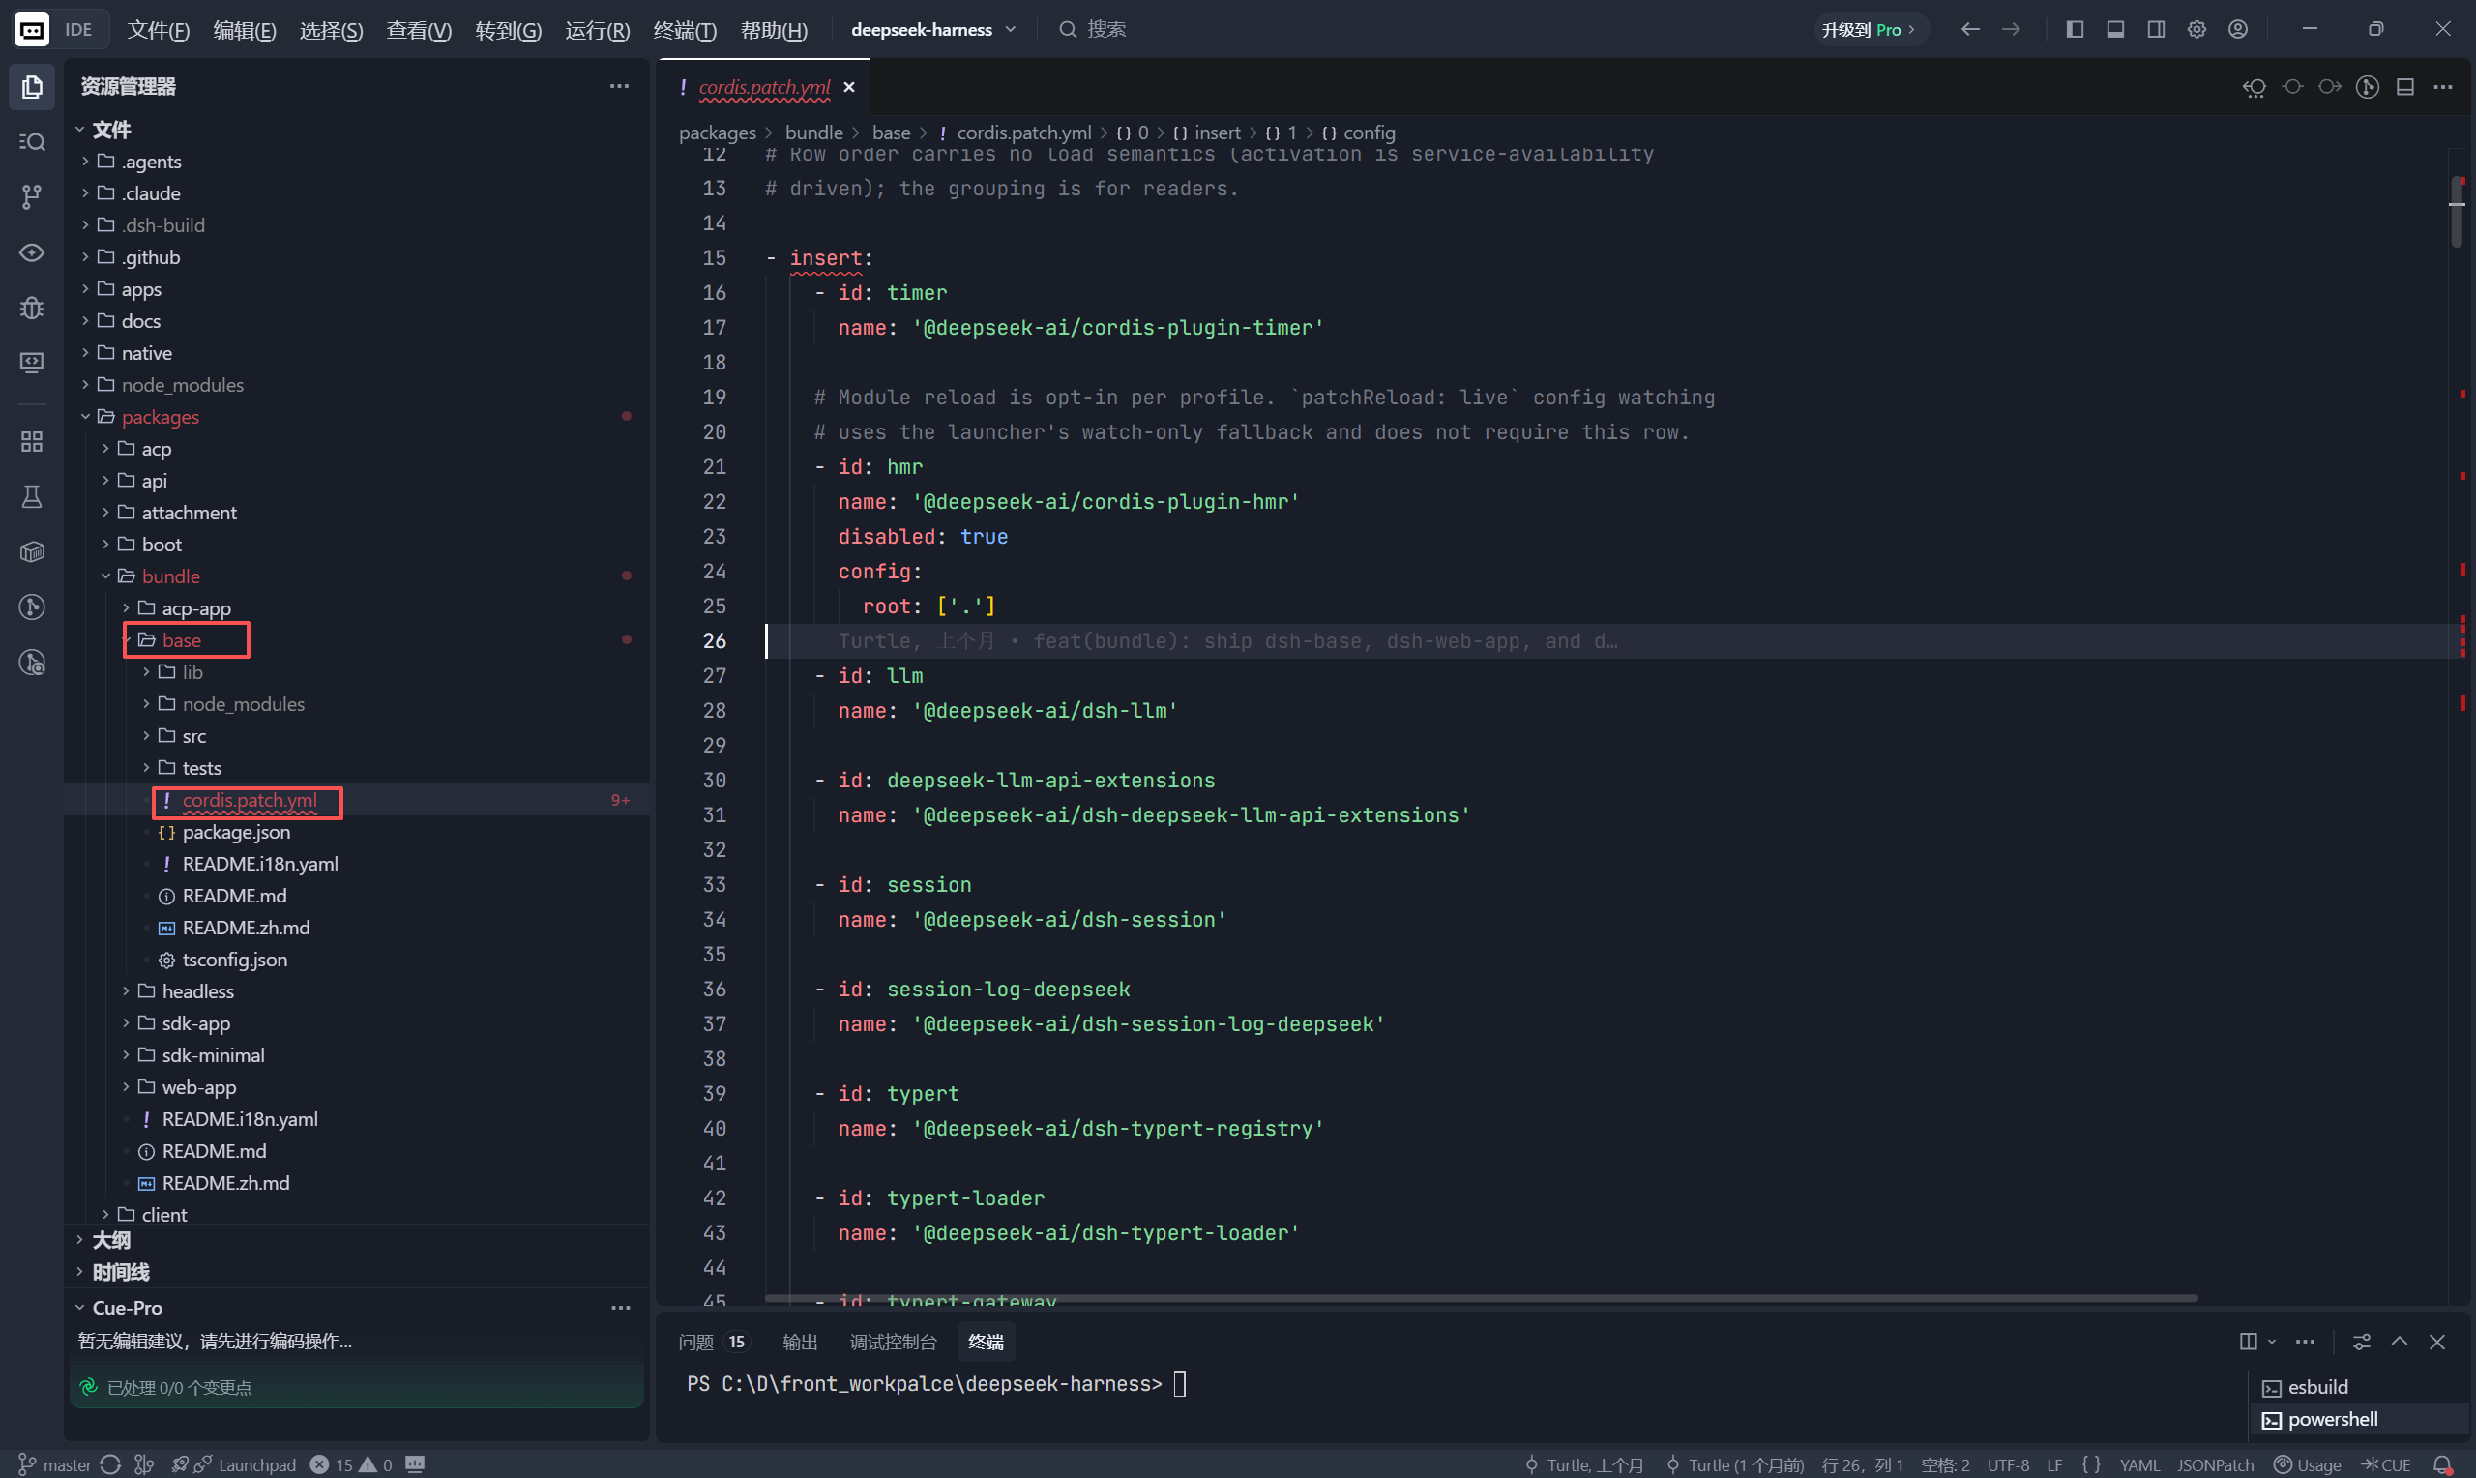The width and height of the screenshot is (2476, 1478).
Task: Go back using the left arrow
Action: point(1970,29)
